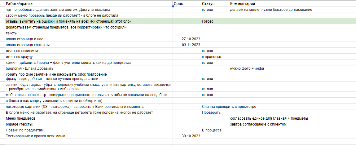
Task: Select the header cell "Статус"
Action: coord(215,3)
